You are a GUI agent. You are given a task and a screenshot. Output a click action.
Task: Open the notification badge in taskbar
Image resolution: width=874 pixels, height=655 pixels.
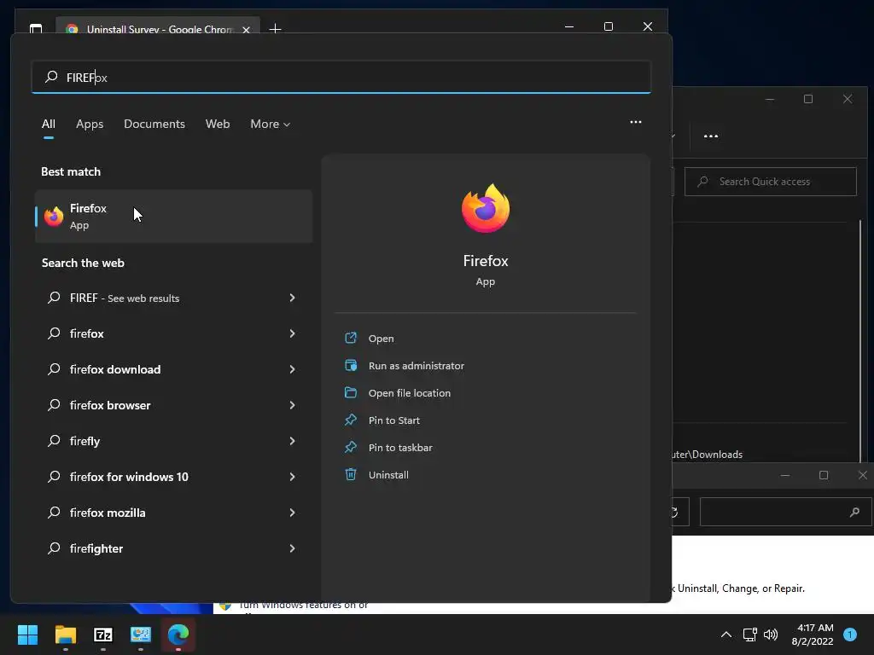(850, 635)
